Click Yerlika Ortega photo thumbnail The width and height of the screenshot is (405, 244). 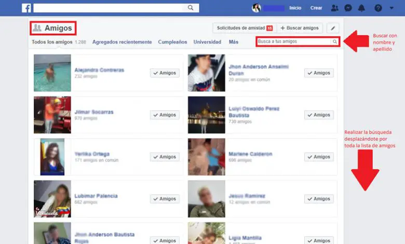52,157
